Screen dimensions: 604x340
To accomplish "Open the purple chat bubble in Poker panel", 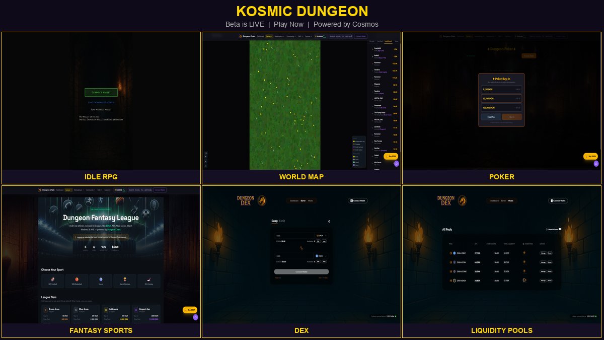I will point(596,163).
